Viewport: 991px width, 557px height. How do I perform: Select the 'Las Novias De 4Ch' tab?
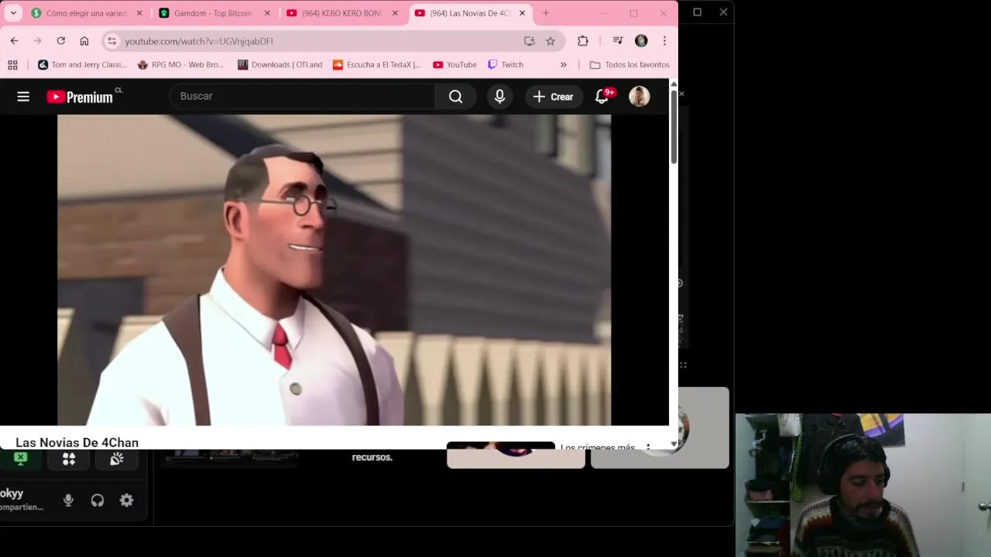(470, 13)
